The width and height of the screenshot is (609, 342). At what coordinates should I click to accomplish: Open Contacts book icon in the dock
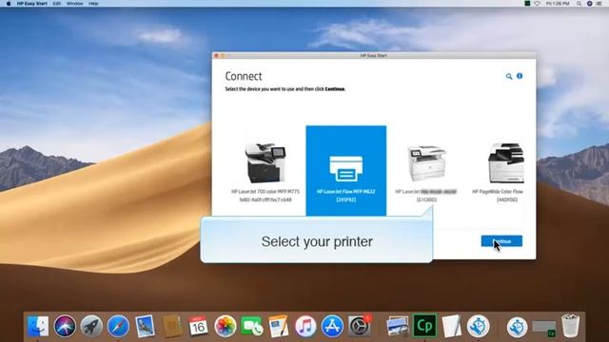click(x=172, y=326)
